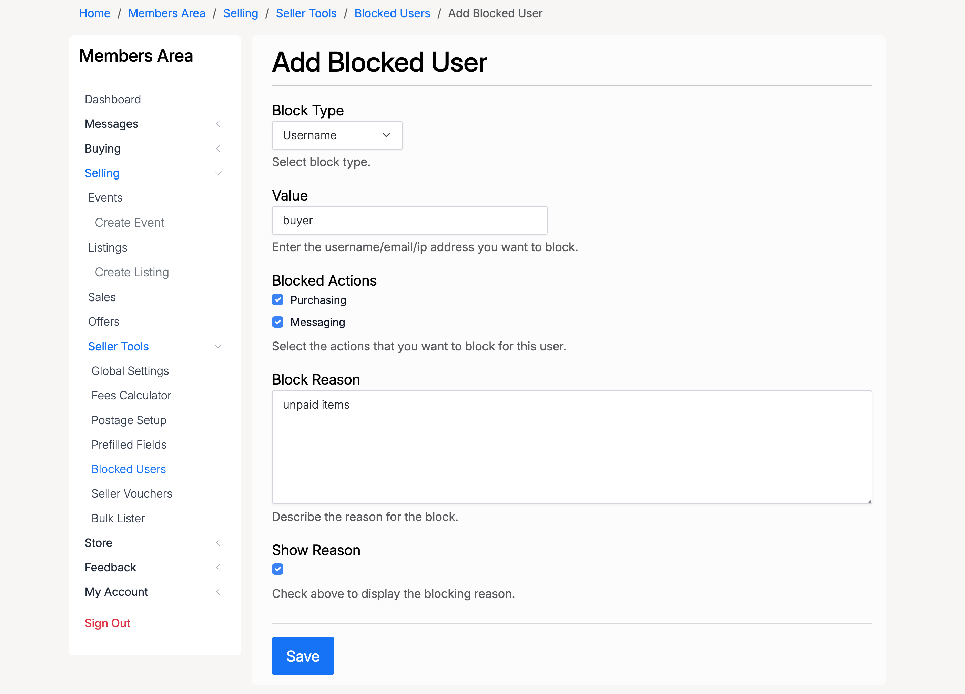Uncheck the Messaging blocked action checkbox
The width and height of the screenshot is (965, 694).
278,322
